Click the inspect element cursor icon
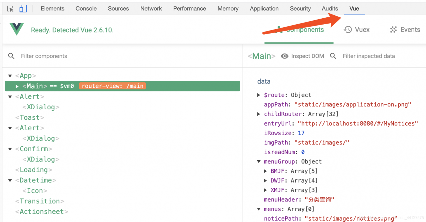Screen dimensions: 426x222 pos(10,9)
